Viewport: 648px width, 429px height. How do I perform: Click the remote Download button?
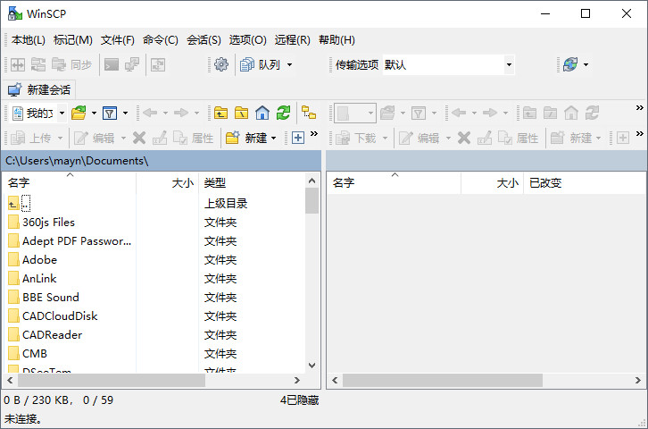356,138
